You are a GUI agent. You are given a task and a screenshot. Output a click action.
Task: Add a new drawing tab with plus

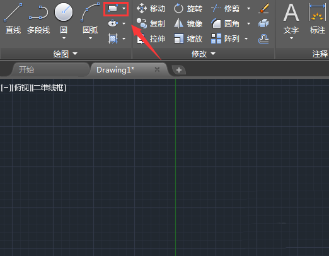coord(179,70)
